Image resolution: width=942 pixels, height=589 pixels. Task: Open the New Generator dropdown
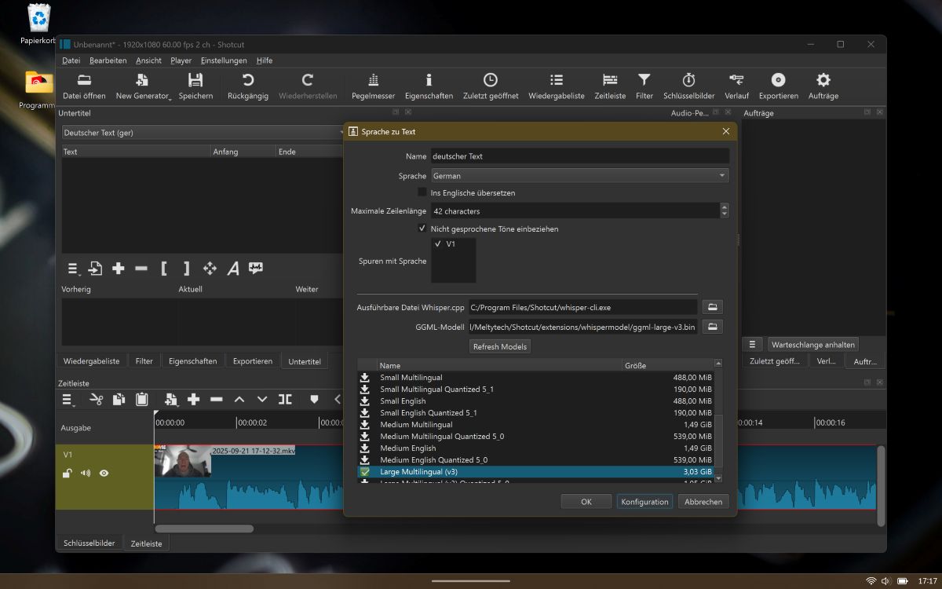tap(143, 86)
